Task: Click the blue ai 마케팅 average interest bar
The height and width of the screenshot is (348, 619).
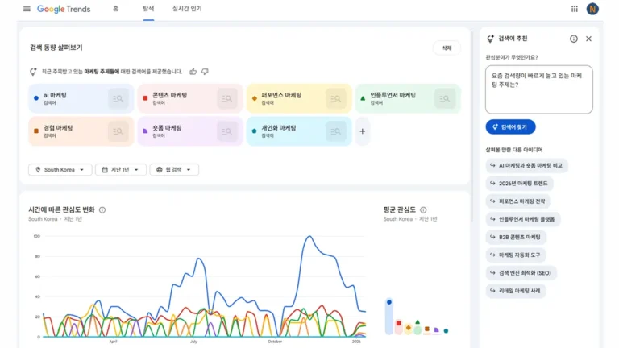Action: coord(388,316)
